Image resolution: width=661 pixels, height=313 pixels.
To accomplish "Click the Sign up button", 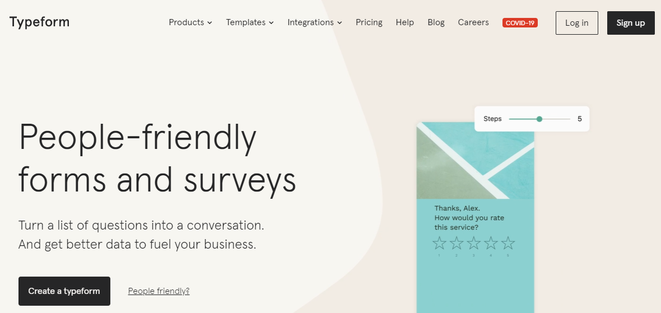I will pos(631,23).
